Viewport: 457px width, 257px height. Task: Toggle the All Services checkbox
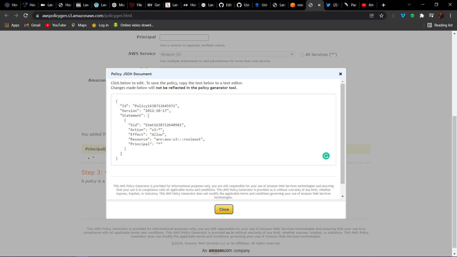302,55
